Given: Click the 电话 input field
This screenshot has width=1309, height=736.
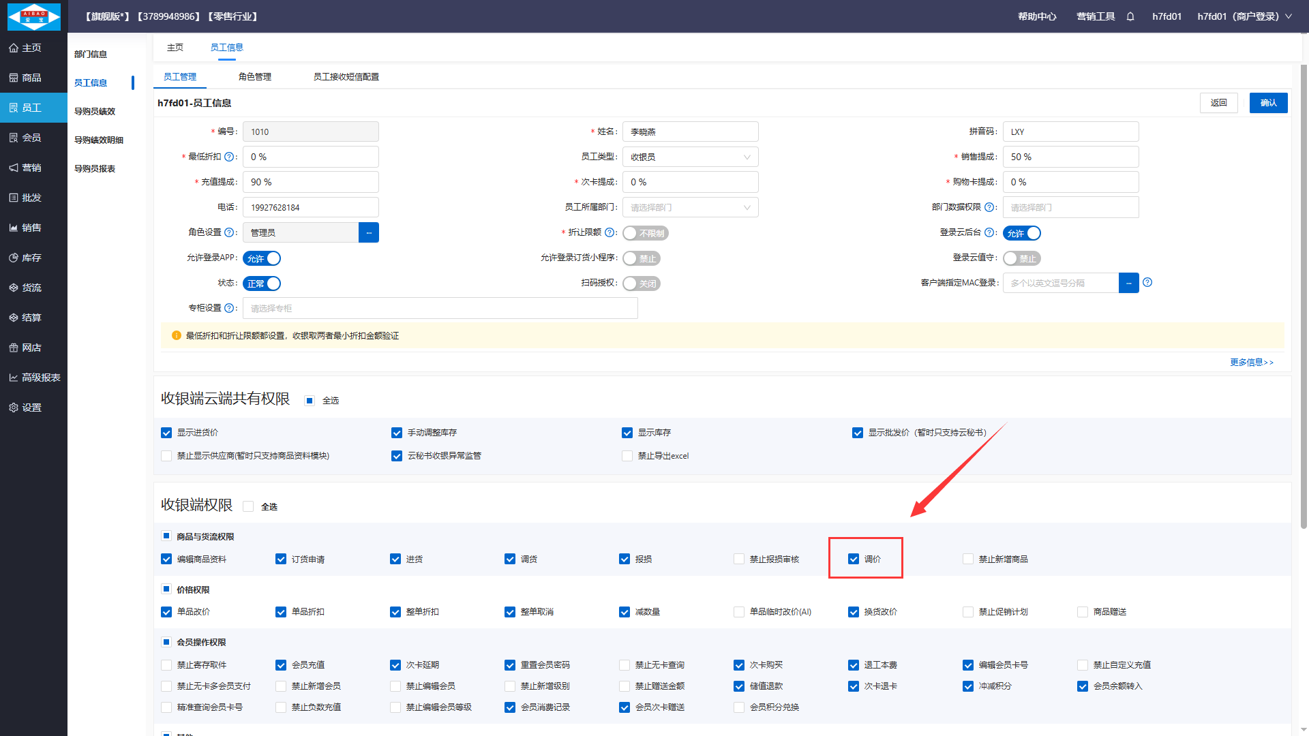Looking at the screenshot, I should 311,207.
